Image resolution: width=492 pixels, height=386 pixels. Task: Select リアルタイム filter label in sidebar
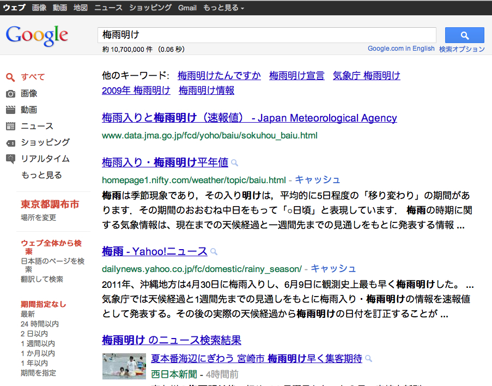click(45, 159)
